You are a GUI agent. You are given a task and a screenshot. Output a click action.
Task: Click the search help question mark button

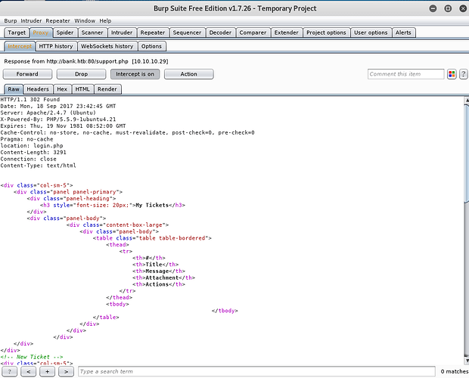pos(10,371)
